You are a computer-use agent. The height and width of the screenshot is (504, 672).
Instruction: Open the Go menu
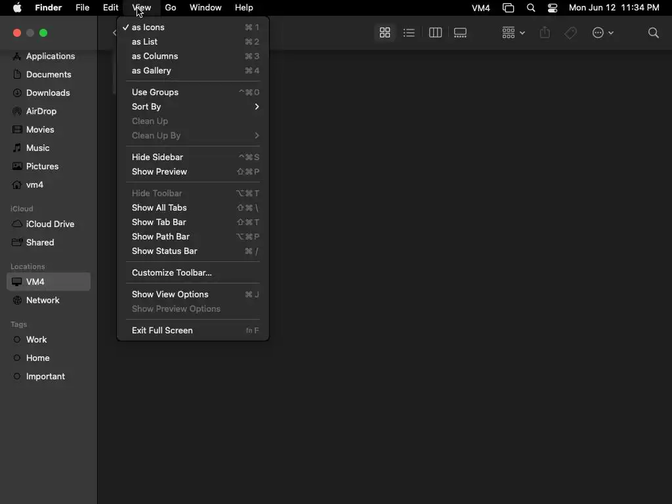pos(171,8)
